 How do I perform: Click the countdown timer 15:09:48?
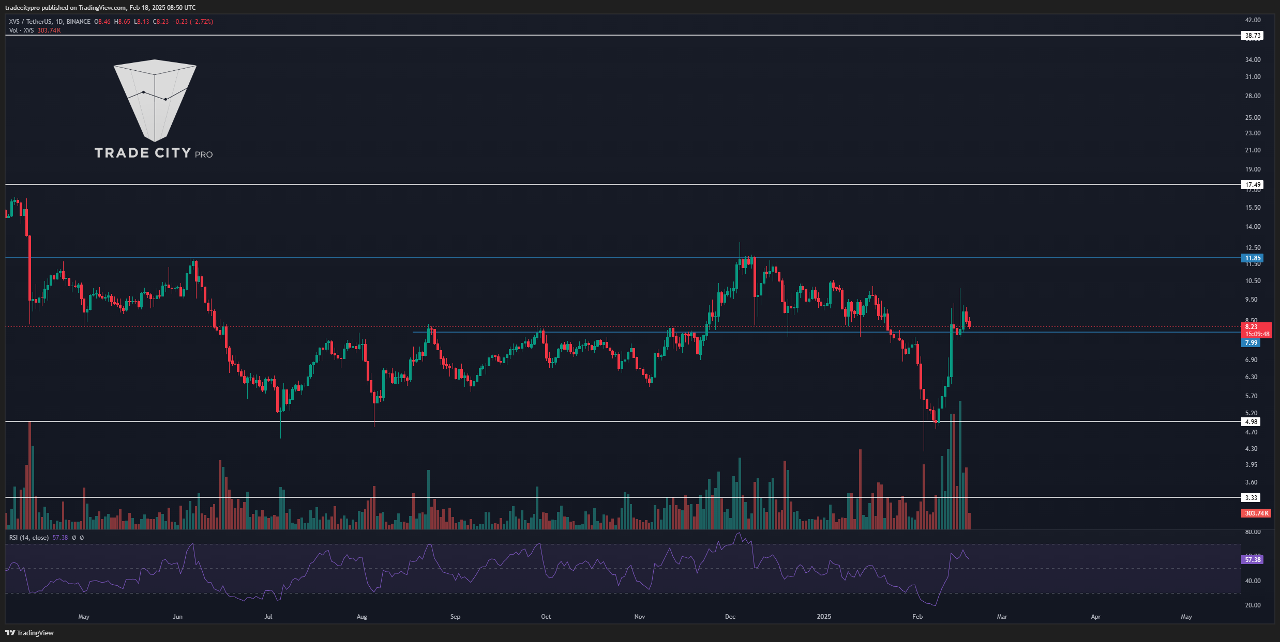click(x=1257, y=334)
